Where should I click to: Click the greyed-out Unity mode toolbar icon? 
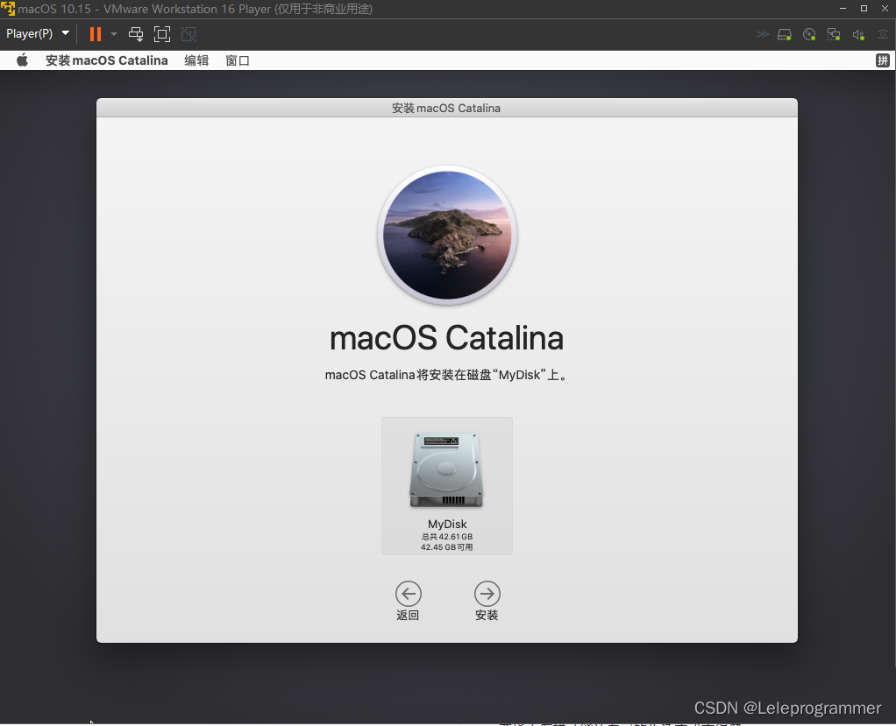click(x=188, y=34)
